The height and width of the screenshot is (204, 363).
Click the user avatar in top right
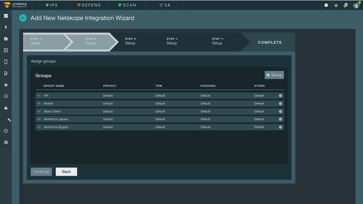[356, 5]
